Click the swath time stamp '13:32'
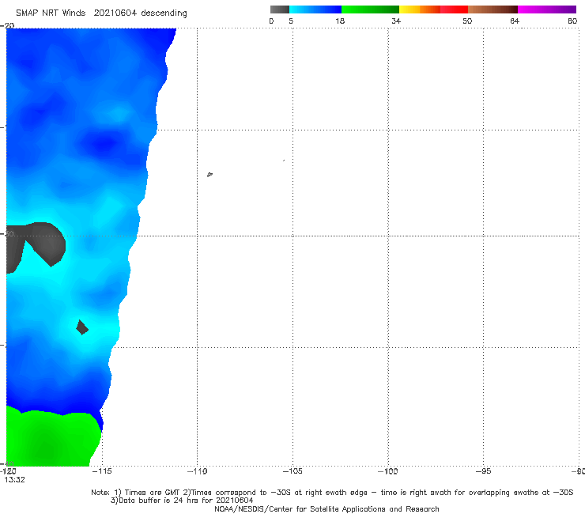 coord(14,480)
